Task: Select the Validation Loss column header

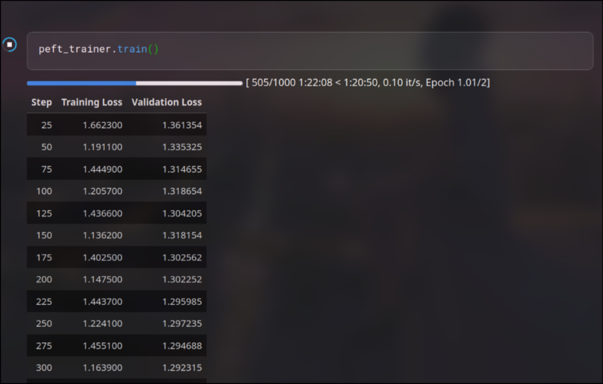Action: click(166, 103)
